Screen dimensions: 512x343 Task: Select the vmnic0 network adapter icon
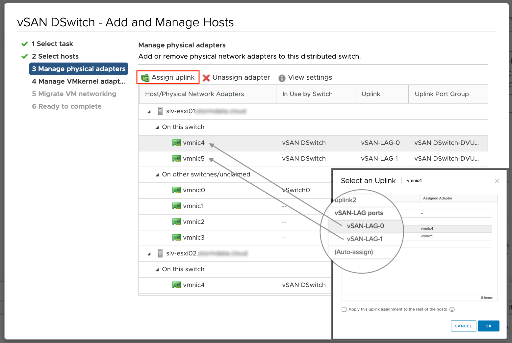pos(177,190)
